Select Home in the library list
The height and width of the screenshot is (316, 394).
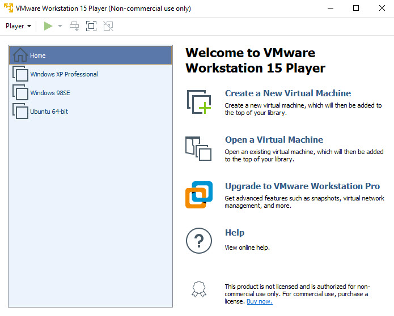click(x=38, y=55)
